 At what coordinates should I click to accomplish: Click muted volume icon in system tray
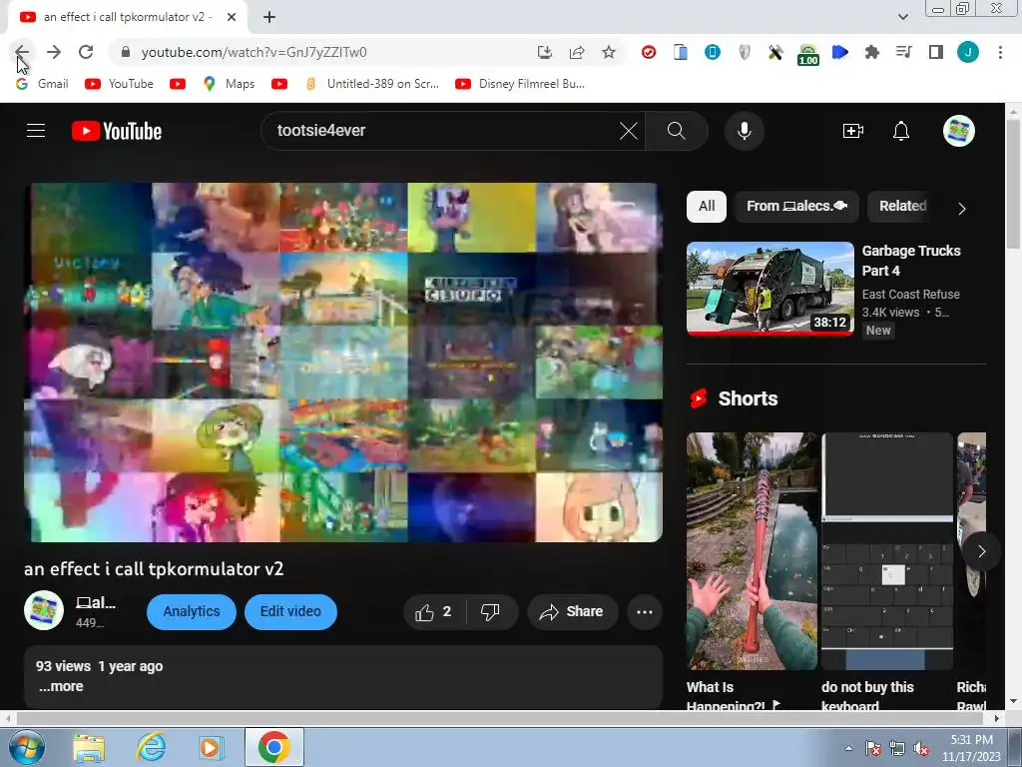(921, 749)
